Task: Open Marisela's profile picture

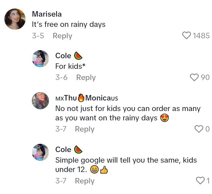Action: (15, 19)
